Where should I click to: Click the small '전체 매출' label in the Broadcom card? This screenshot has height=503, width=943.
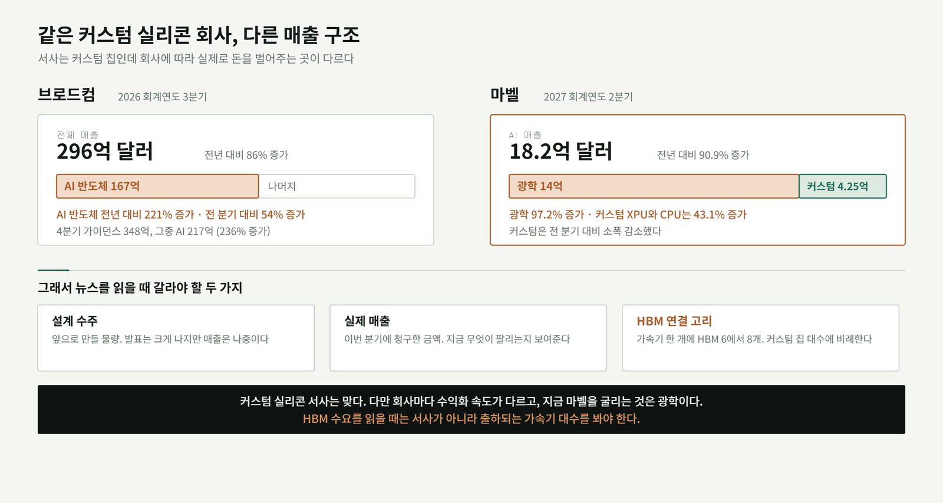tap(77, 135)
